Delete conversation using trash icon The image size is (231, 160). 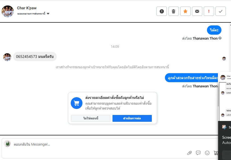point(173,11)
